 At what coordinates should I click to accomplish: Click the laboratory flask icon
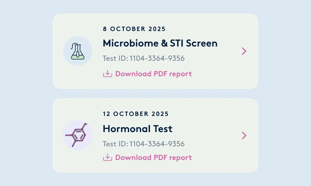pyautogui.click(x=77, y=52)
